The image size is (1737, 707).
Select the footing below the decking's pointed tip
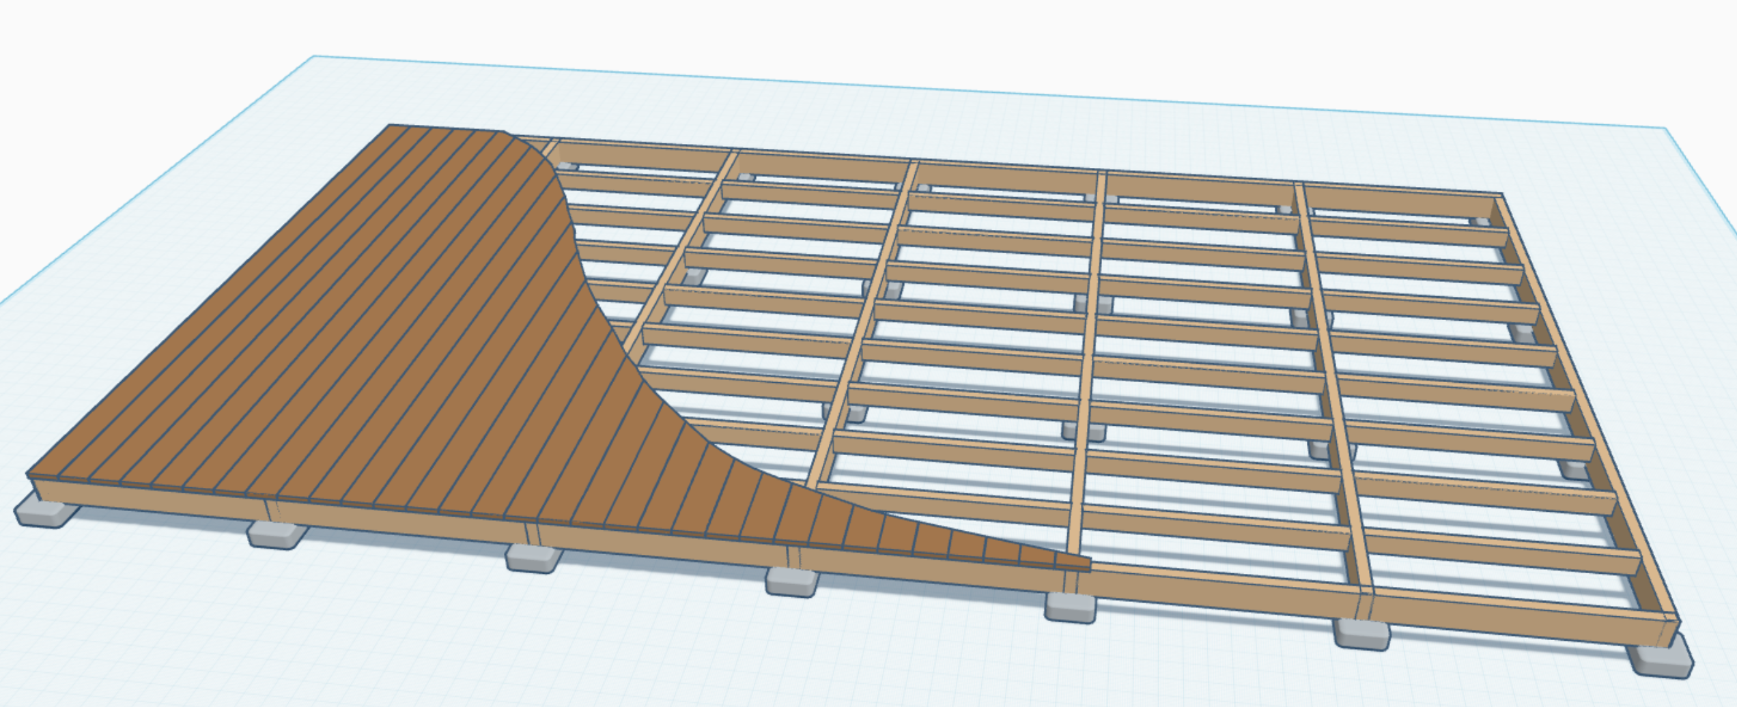tap(1070, 607)
